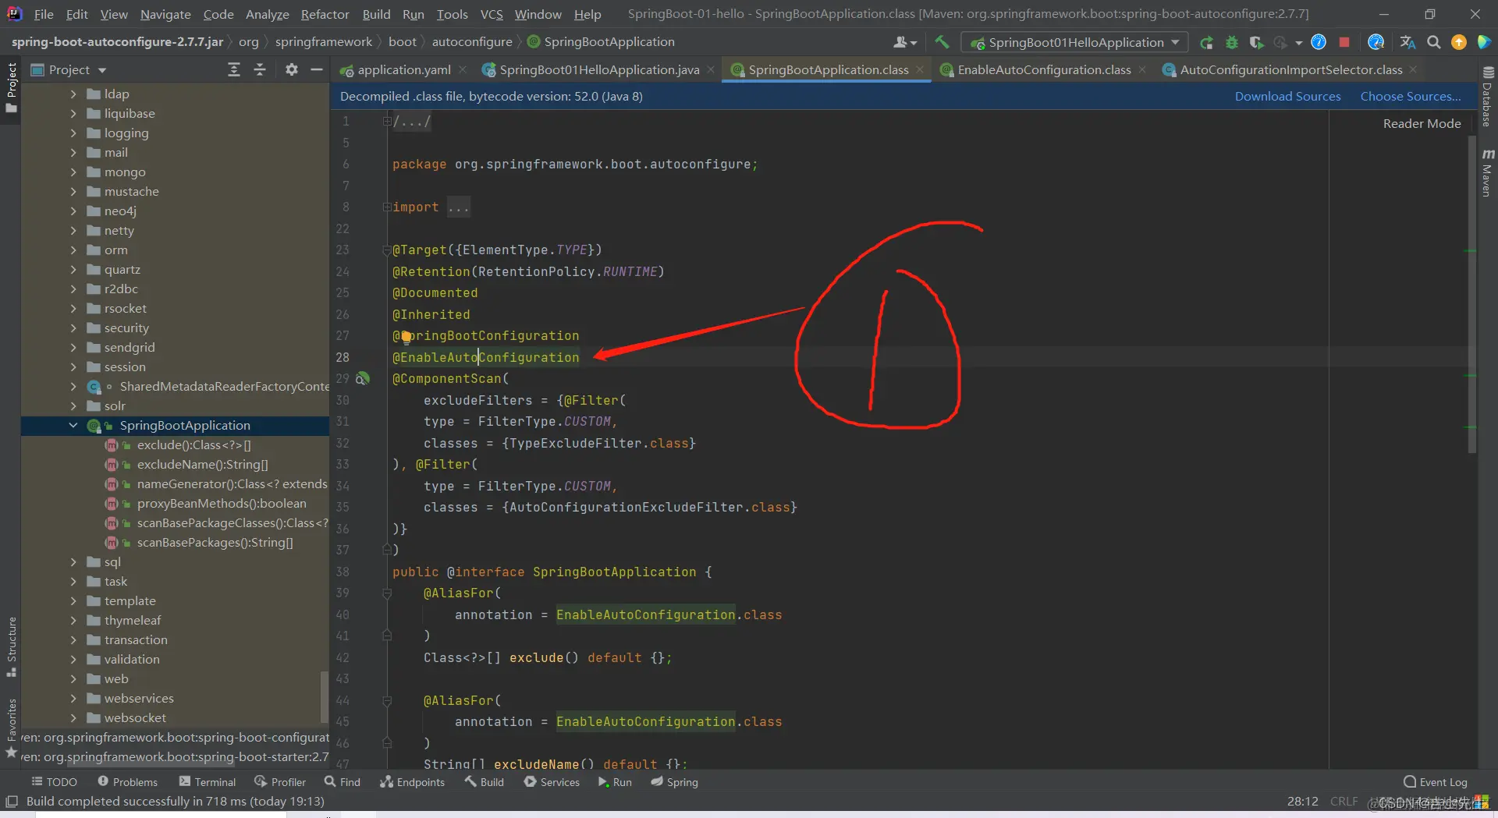Click the CRLF line separator indicator

[1344, 801]
